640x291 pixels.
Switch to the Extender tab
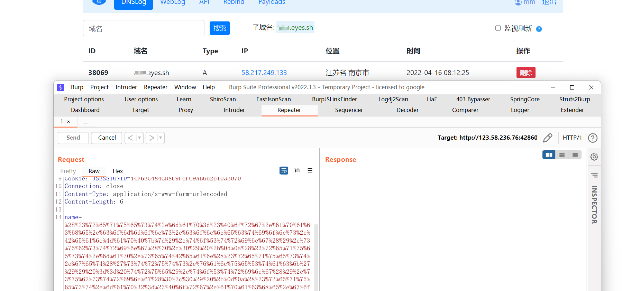click(572, 110)
